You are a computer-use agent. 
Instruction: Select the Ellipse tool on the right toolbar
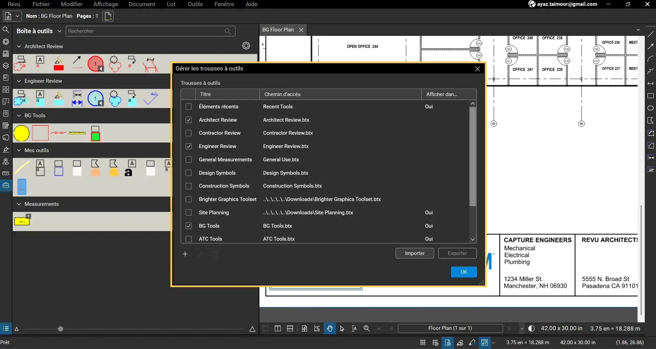point(651,108)
